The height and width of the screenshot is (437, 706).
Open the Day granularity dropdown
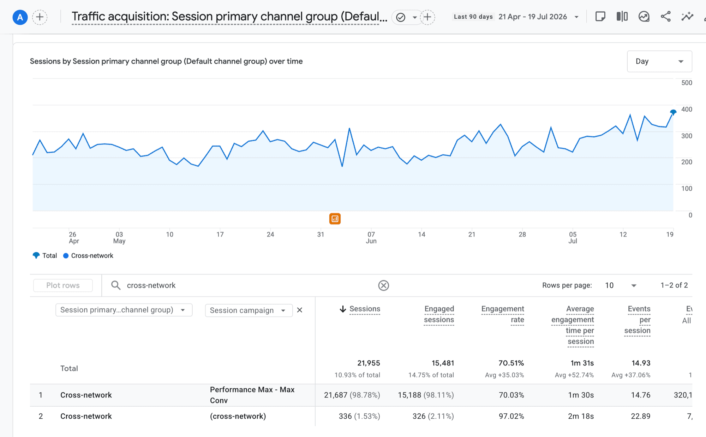659,61
